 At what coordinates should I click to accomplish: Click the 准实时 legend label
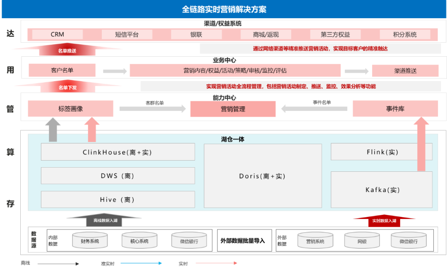click(108, 264)
